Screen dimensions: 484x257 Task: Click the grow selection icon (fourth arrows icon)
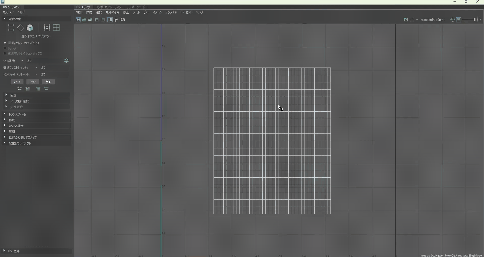[47, 89]
